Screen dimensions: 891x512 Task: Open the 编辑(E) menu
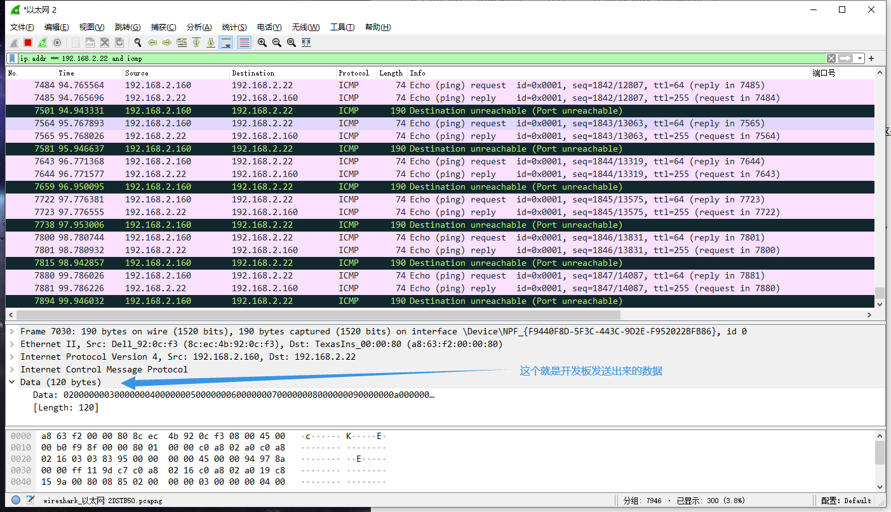pos(57,27)
